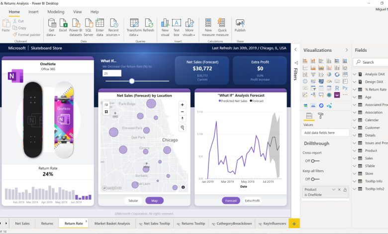Open the Insert ribbon tab

[33, 11]
